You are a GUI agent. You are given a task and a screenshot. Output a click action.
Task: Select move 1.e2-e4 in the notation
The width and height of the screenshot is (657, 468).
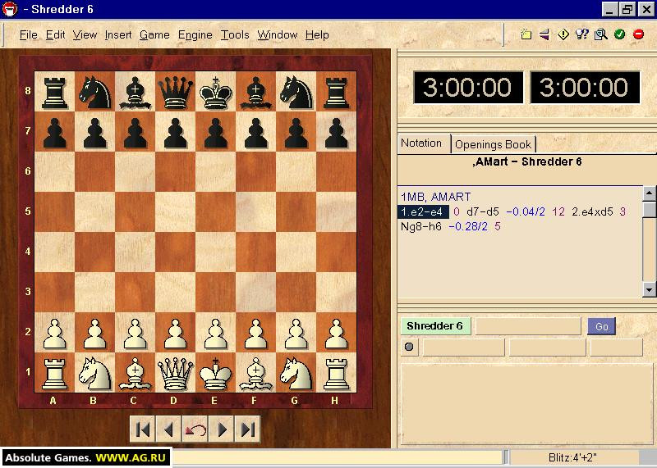pyautogui.click(x=422, y=212)
